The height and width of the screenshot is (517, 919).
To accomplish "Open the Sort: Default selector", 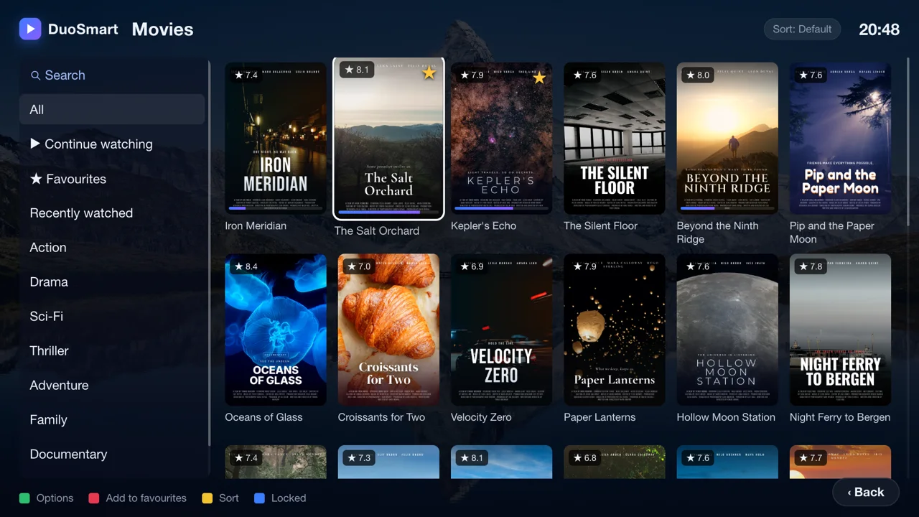I will coord(802,29).
